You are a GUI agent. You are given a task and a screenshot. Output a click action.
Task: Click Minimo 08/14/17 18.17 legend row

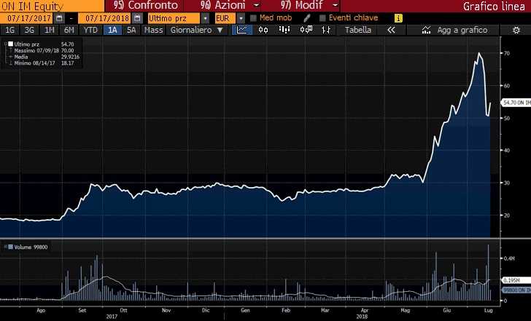click(44, 63)
